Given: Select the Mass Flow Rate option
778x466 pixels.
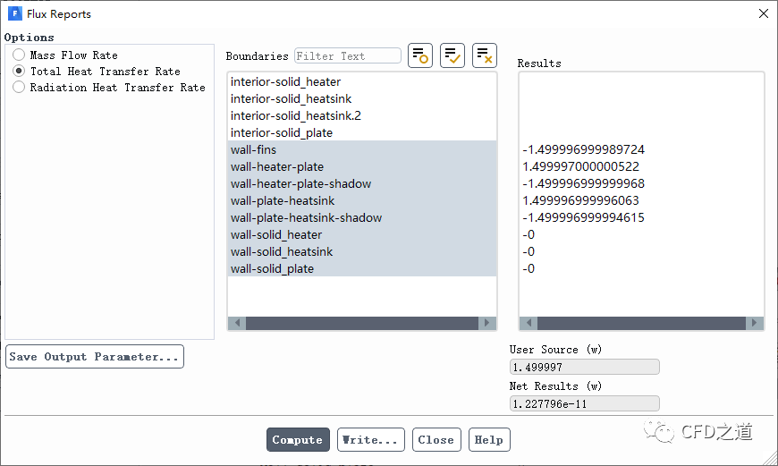Looking at the screenshot, I should tap(19, 55).
